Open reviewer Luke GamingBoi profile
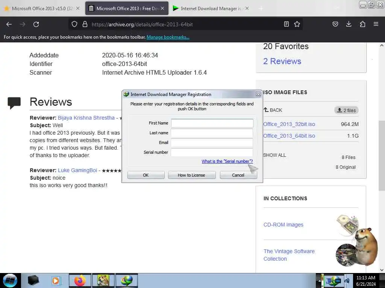This screenshot has height=288, width=385. coord(77,171)
